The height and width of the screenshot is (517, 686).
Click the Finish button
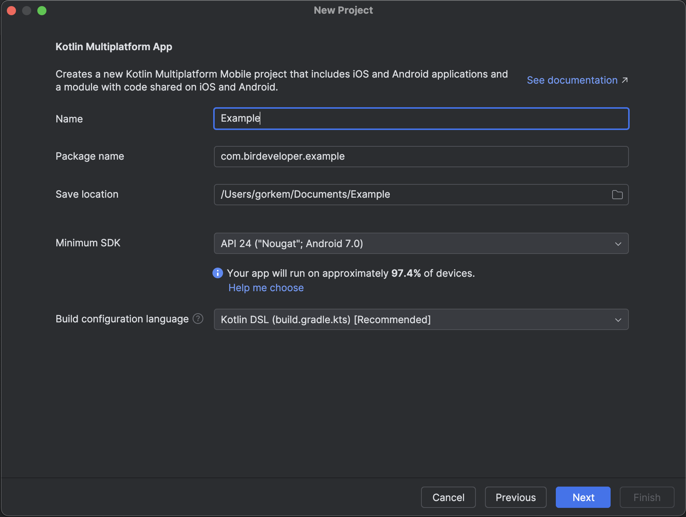646,497
